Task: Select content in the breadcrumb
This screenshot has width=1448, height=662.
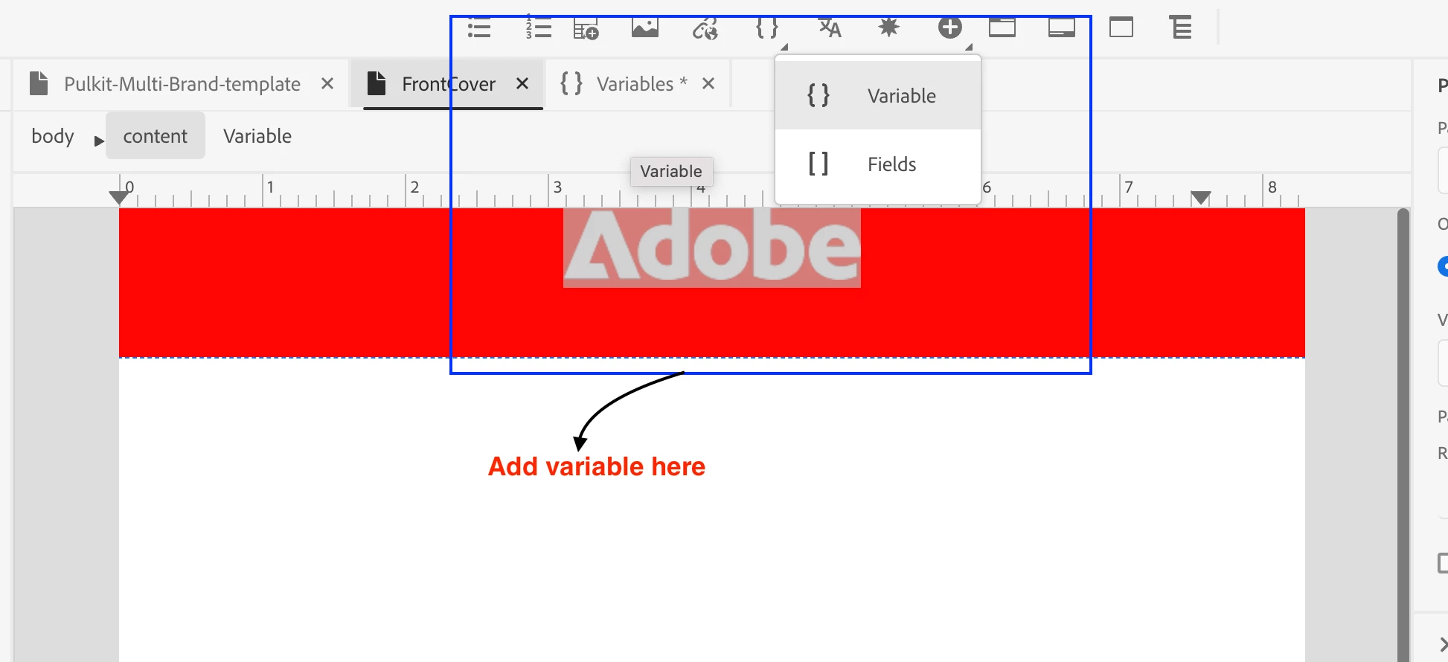Action: tap(156, 136)
